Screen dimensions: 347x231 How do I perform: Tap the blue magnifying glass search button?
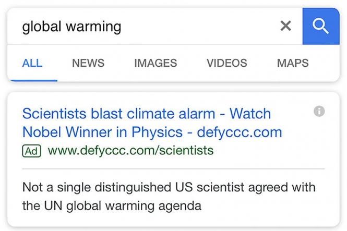point(321,26)
